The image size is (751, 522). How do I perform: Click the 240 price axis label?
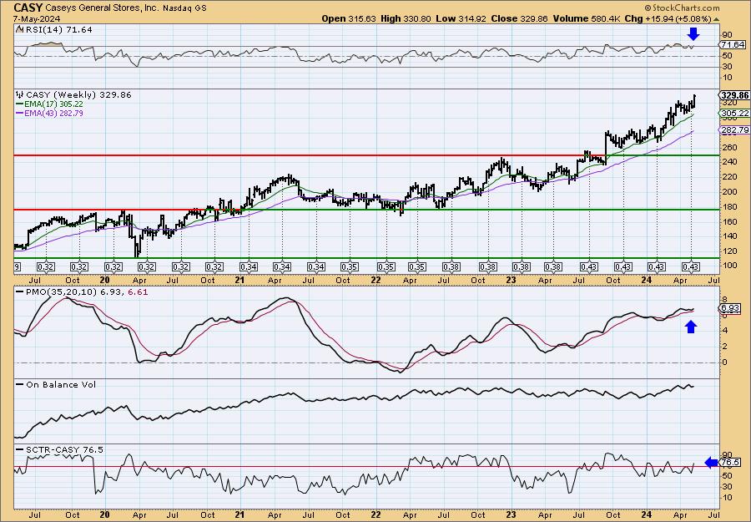point(730,162)
